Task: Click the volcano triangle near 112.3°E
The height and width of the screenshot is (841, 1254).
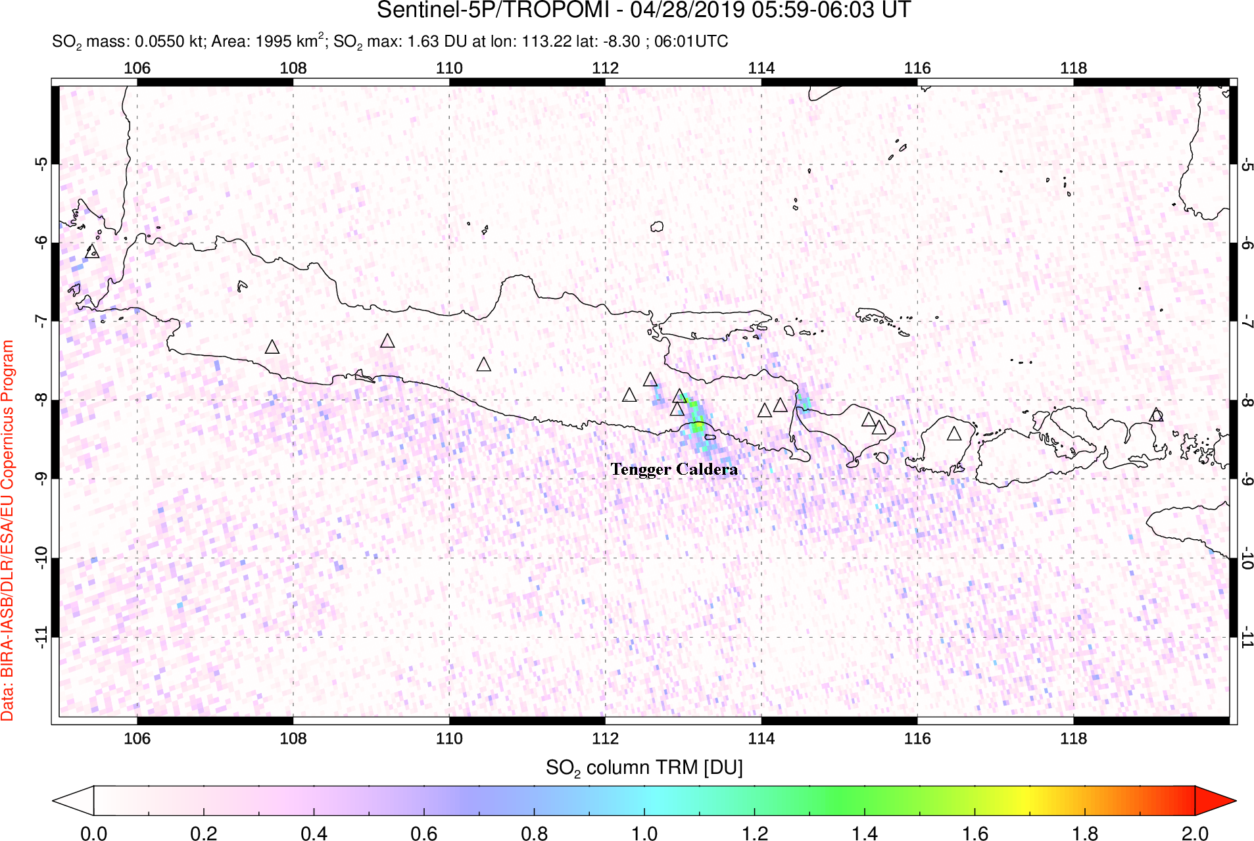Action: tap(629, 395)
